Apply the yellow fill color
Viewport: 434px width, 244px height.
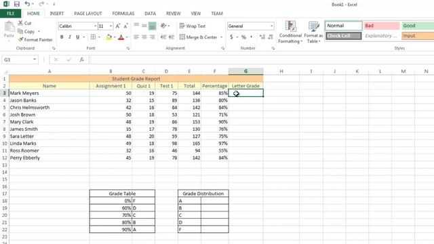(x=109, y=37)
